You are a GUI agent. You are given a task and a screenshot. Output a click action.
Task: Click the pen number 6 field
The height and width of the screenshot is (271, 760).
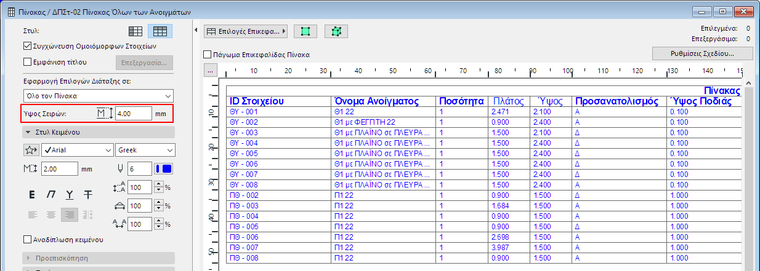(139, 168)
